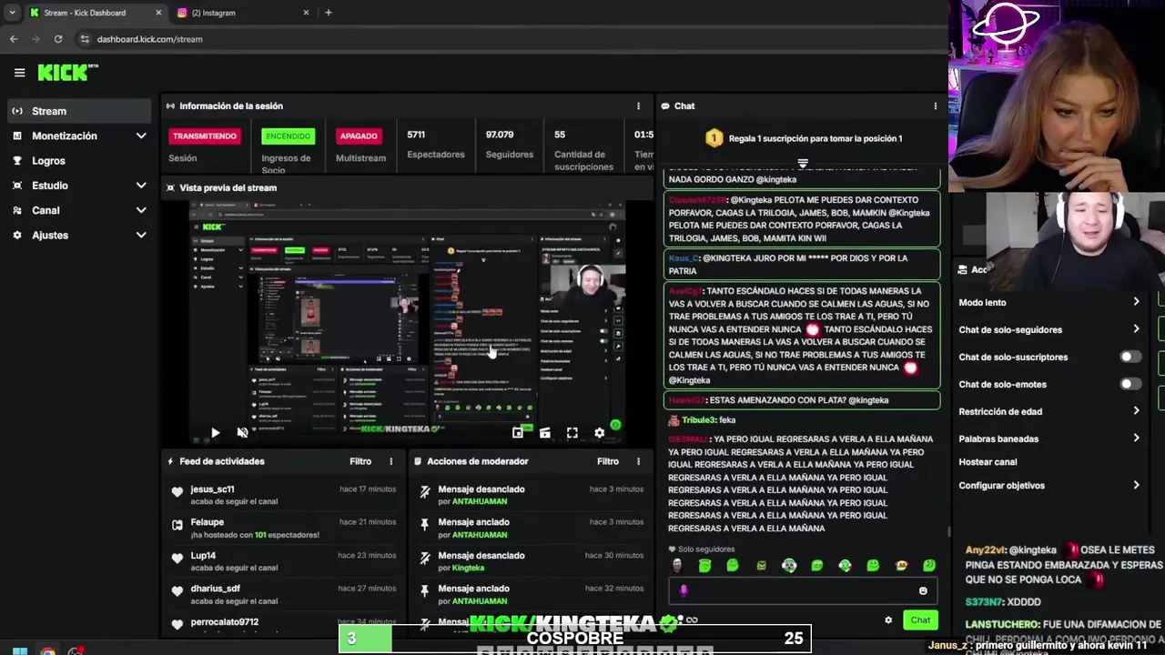Click the APAGADO Multistream badge
1165x655 pixels.
359,136
